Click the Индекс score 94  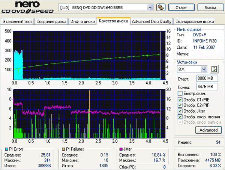coord(218,142)
